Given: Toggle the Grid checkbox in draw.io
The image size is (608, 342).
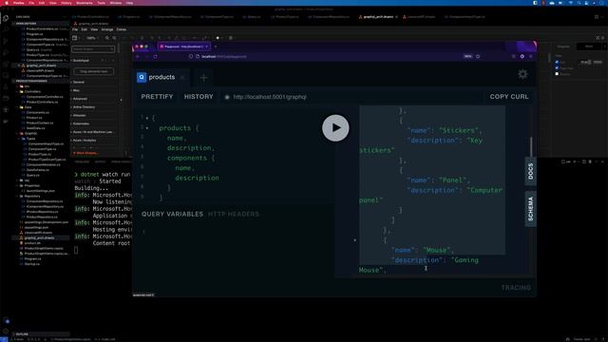Looking at the screenshot, I should 557,62.
